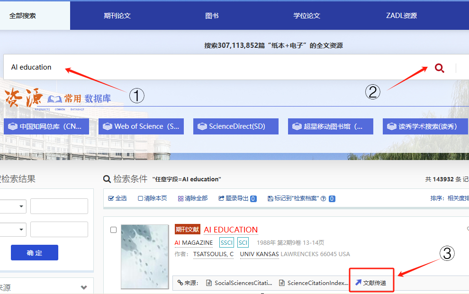
Task: Switch to the 期刊论文 tab
Action: (117, 16)
